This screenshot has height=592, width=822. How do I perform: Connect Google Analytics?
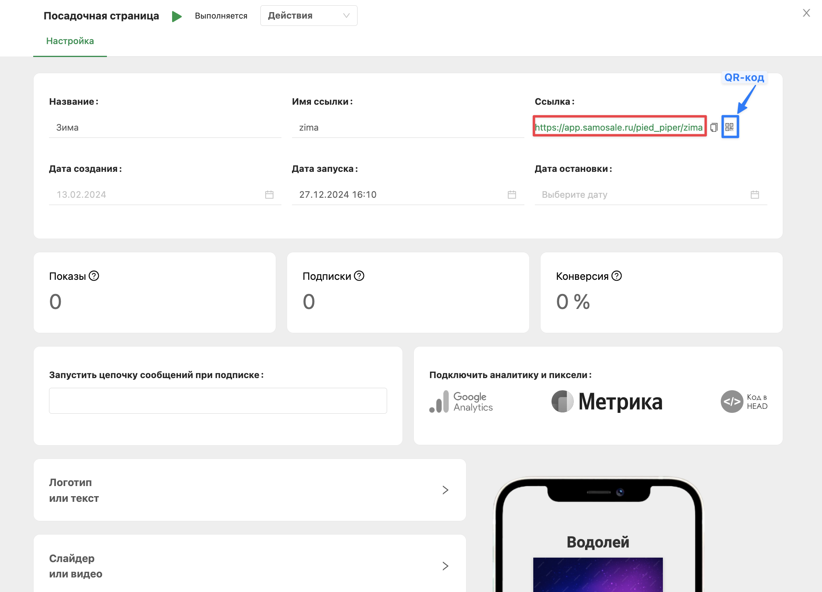pyautogui.click(x=461, y=402)
